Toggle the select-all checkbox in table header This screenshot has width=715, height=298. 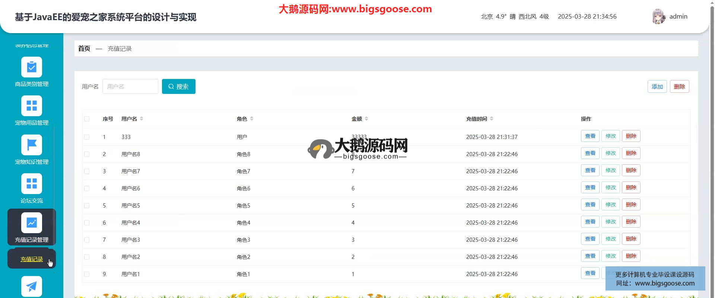87,119
